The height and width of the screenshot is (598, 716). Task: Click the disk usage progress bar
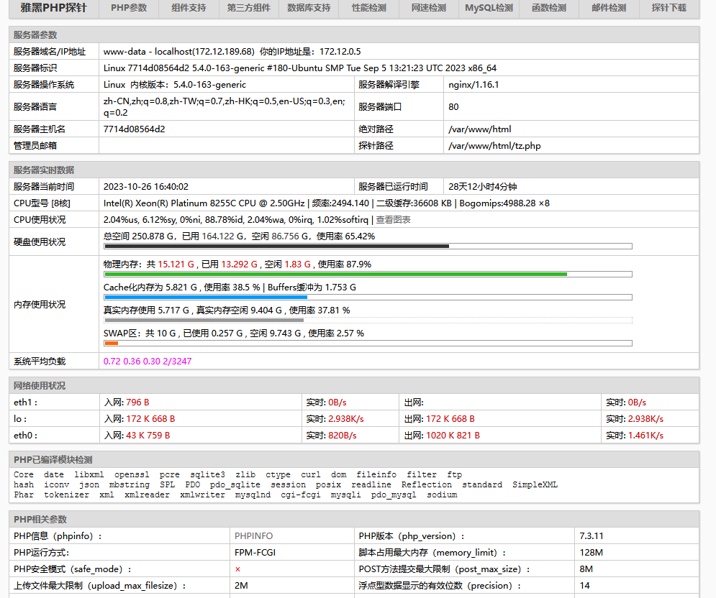pyautogui.click(x=368, y=247)
